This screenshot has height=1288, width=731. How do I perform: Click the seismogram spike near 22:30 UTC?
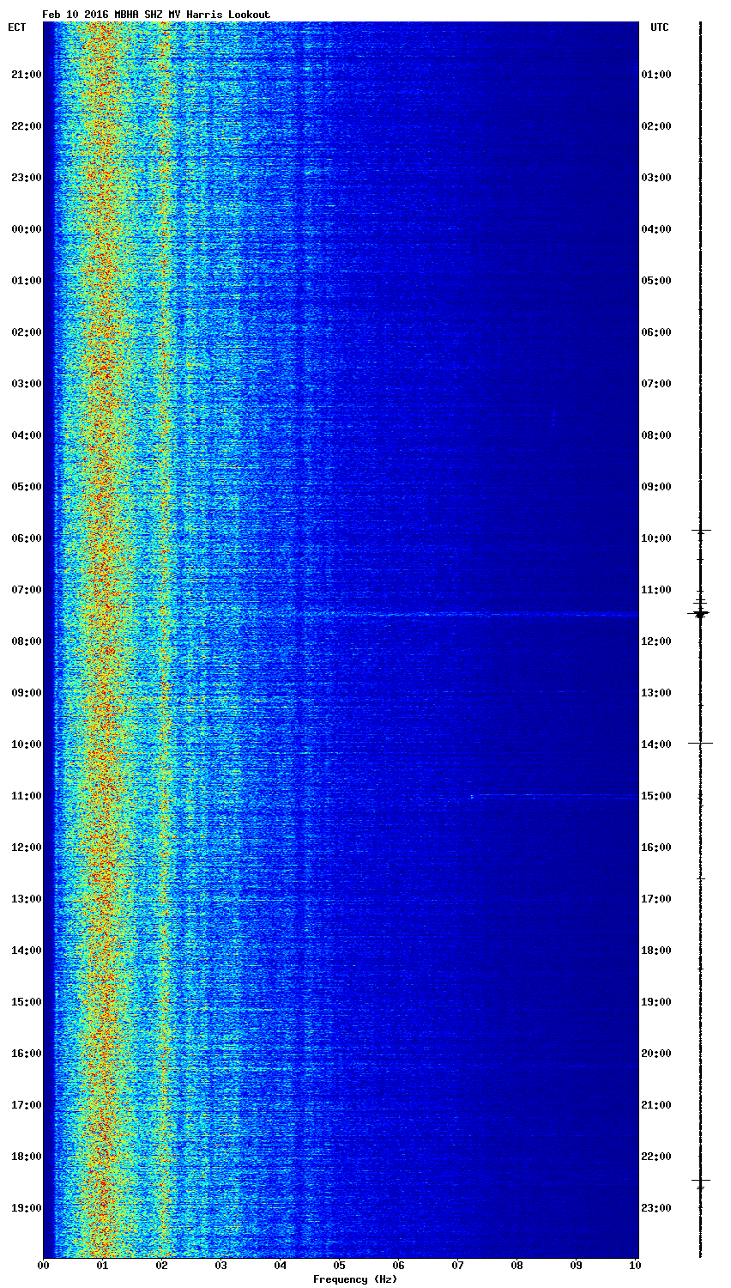(700, 1181)
